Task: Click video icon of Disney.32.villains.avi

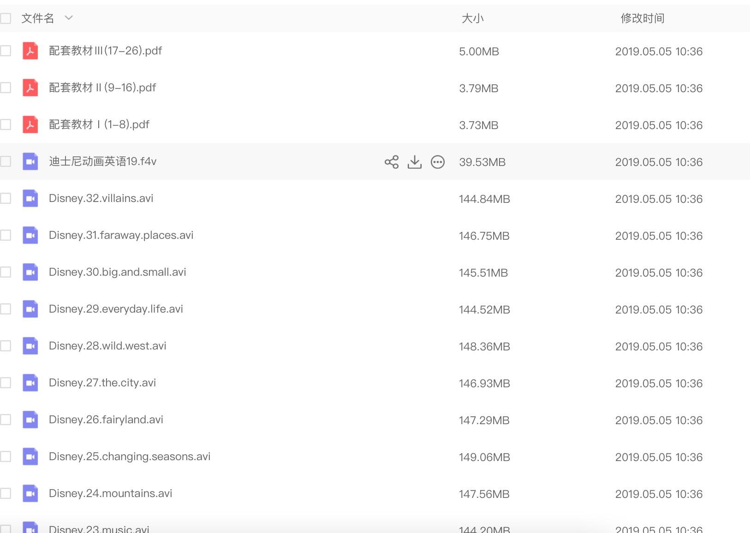Action: (30, 198)
